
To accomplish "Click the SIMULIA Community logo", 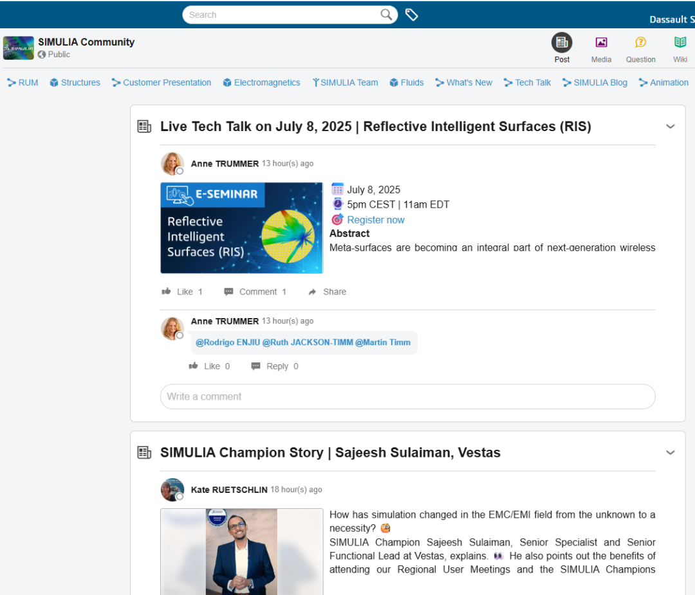I will pyautogui.click(x=19, y=48).
